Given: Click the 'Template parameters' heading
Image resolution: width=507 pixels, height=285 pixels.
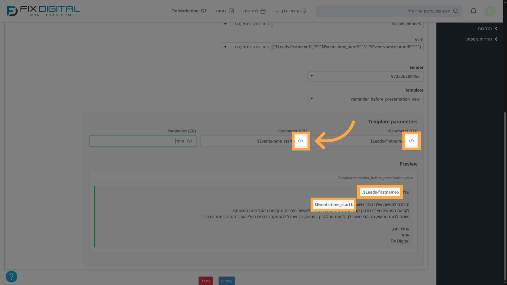Looking at the screenshot, I should click(x=393, y=122).
